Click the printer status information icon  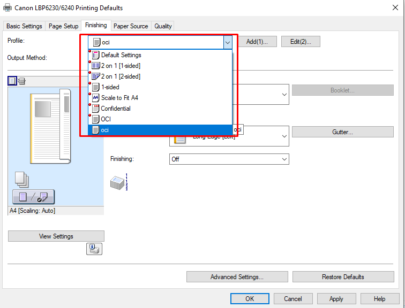pos(94,249)
